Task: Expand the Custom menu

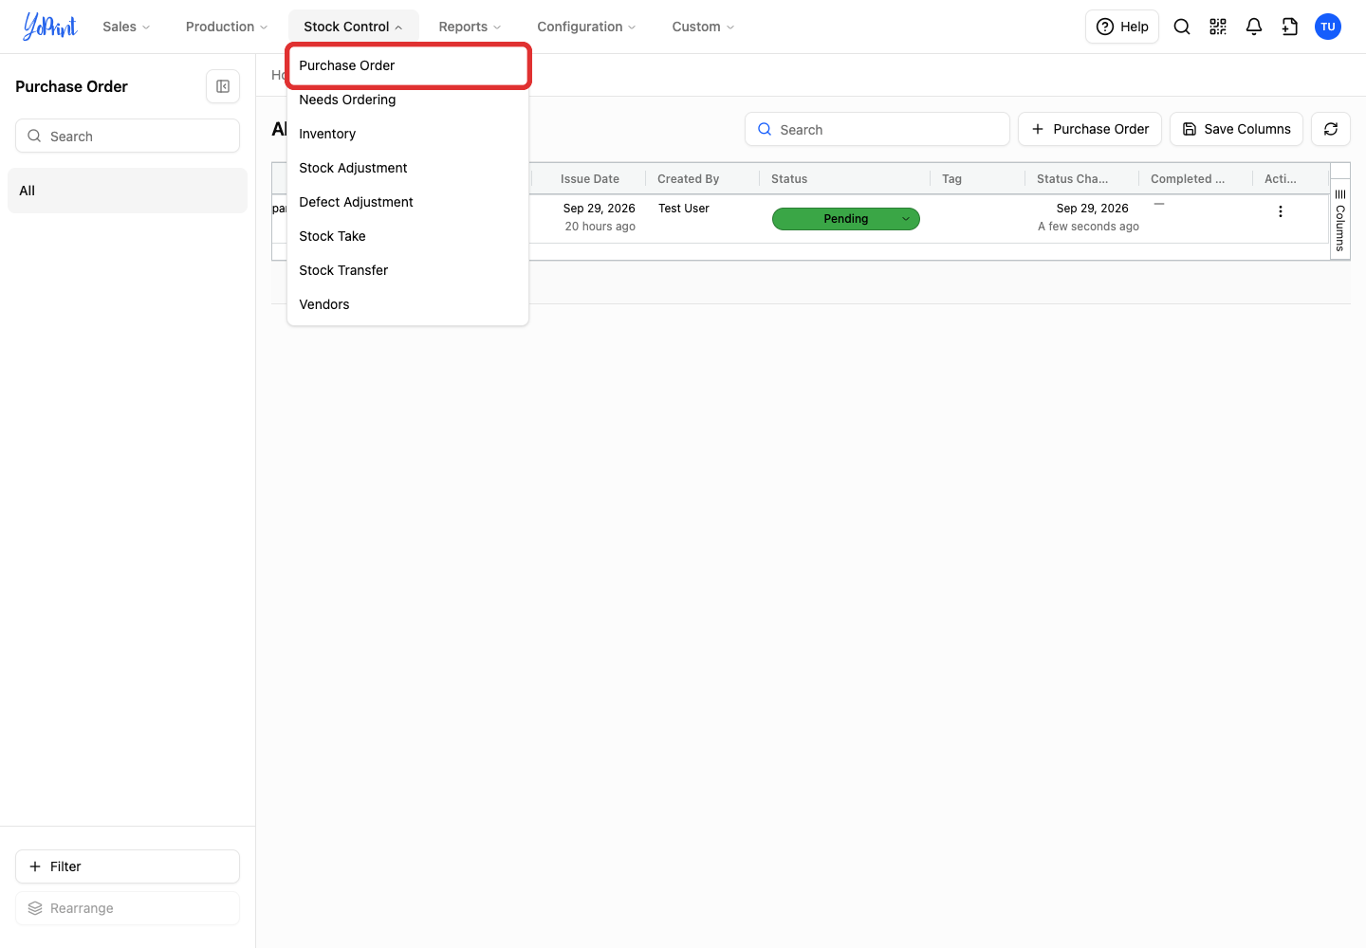Action: [703, 27]
